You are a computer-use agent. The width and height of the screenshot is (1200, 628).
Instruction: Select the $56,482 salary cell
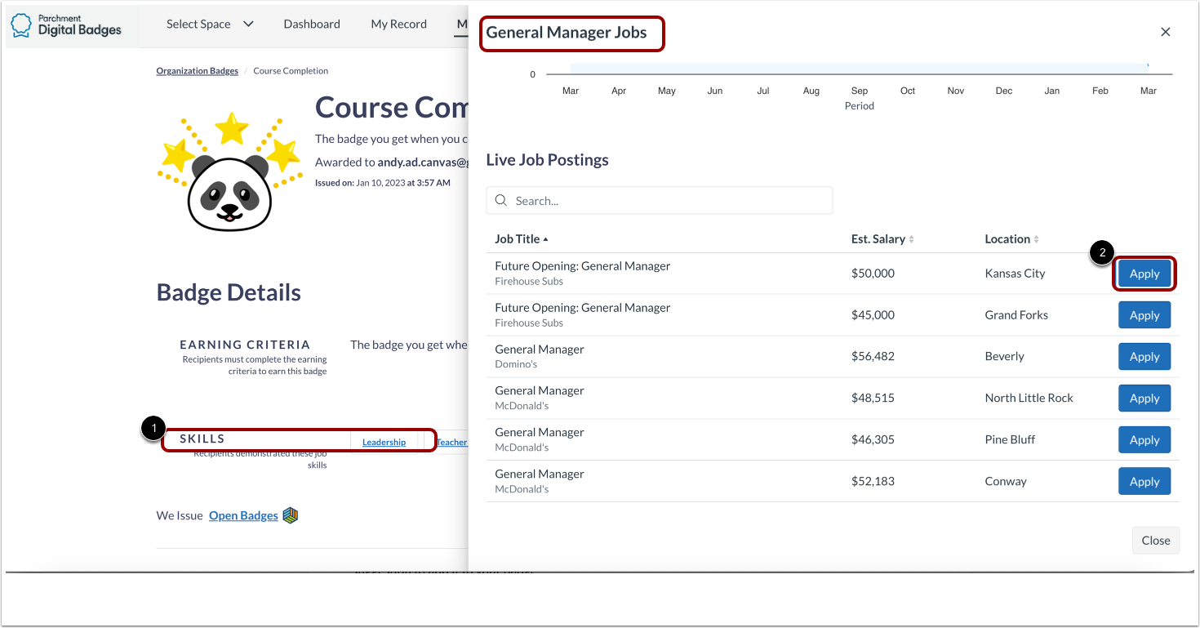pos(873,357)
